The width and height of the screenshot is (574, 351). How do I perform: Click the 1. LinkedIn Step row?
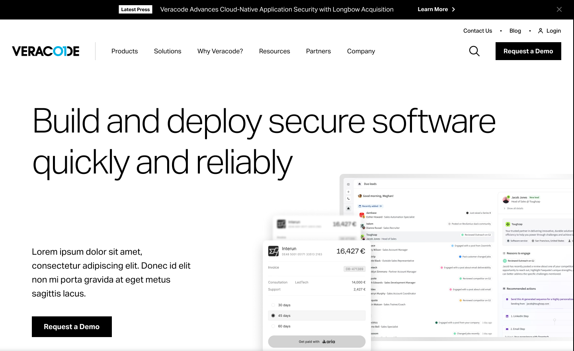point(538,316)
